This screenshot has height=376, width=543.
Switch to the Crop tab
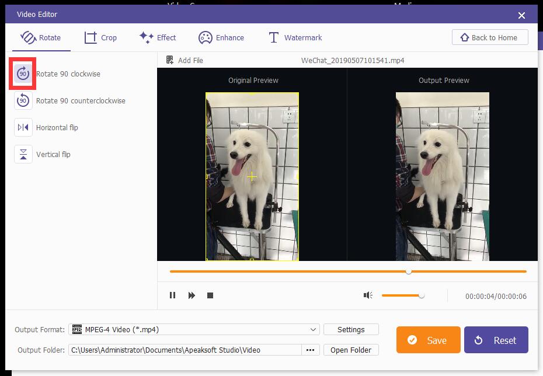(100, 38)
